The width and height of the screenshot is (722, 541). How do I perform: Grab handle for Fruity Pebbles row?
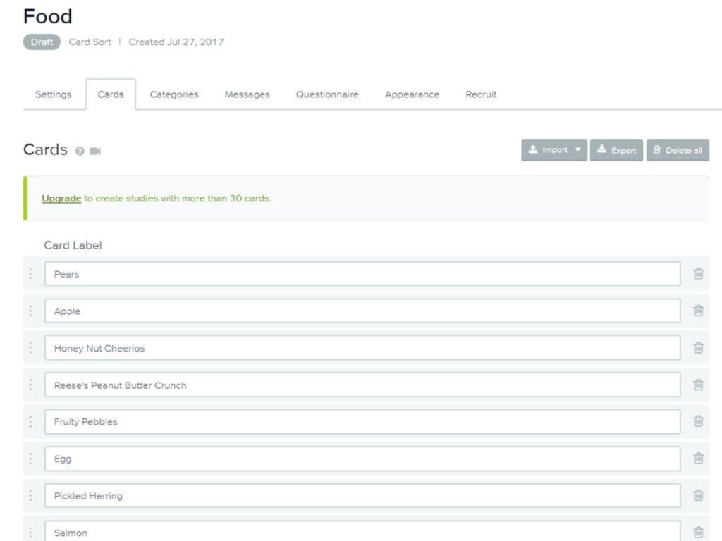click(30, 421)
